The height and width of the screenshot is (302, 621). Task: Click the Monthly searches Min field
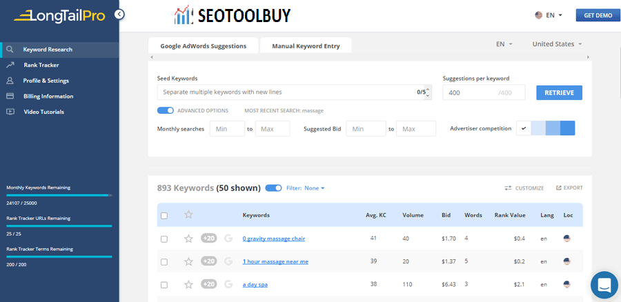[x=227, y=129]
